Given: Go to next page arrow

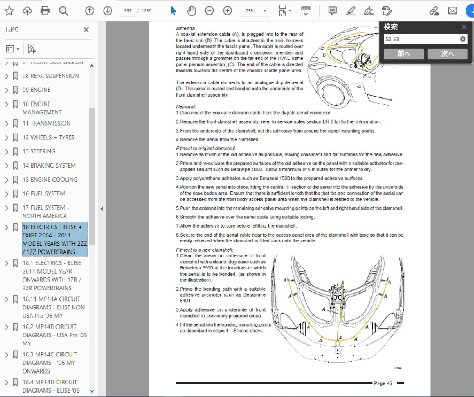Looking at the screenshot, I should pyautogui.click(x=107, y=11).
